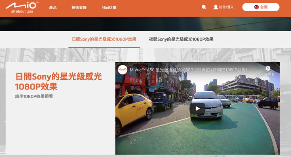
Task: Click the Mio channel avatar in video
Action: pyautogui.click(x=122, y=70)
